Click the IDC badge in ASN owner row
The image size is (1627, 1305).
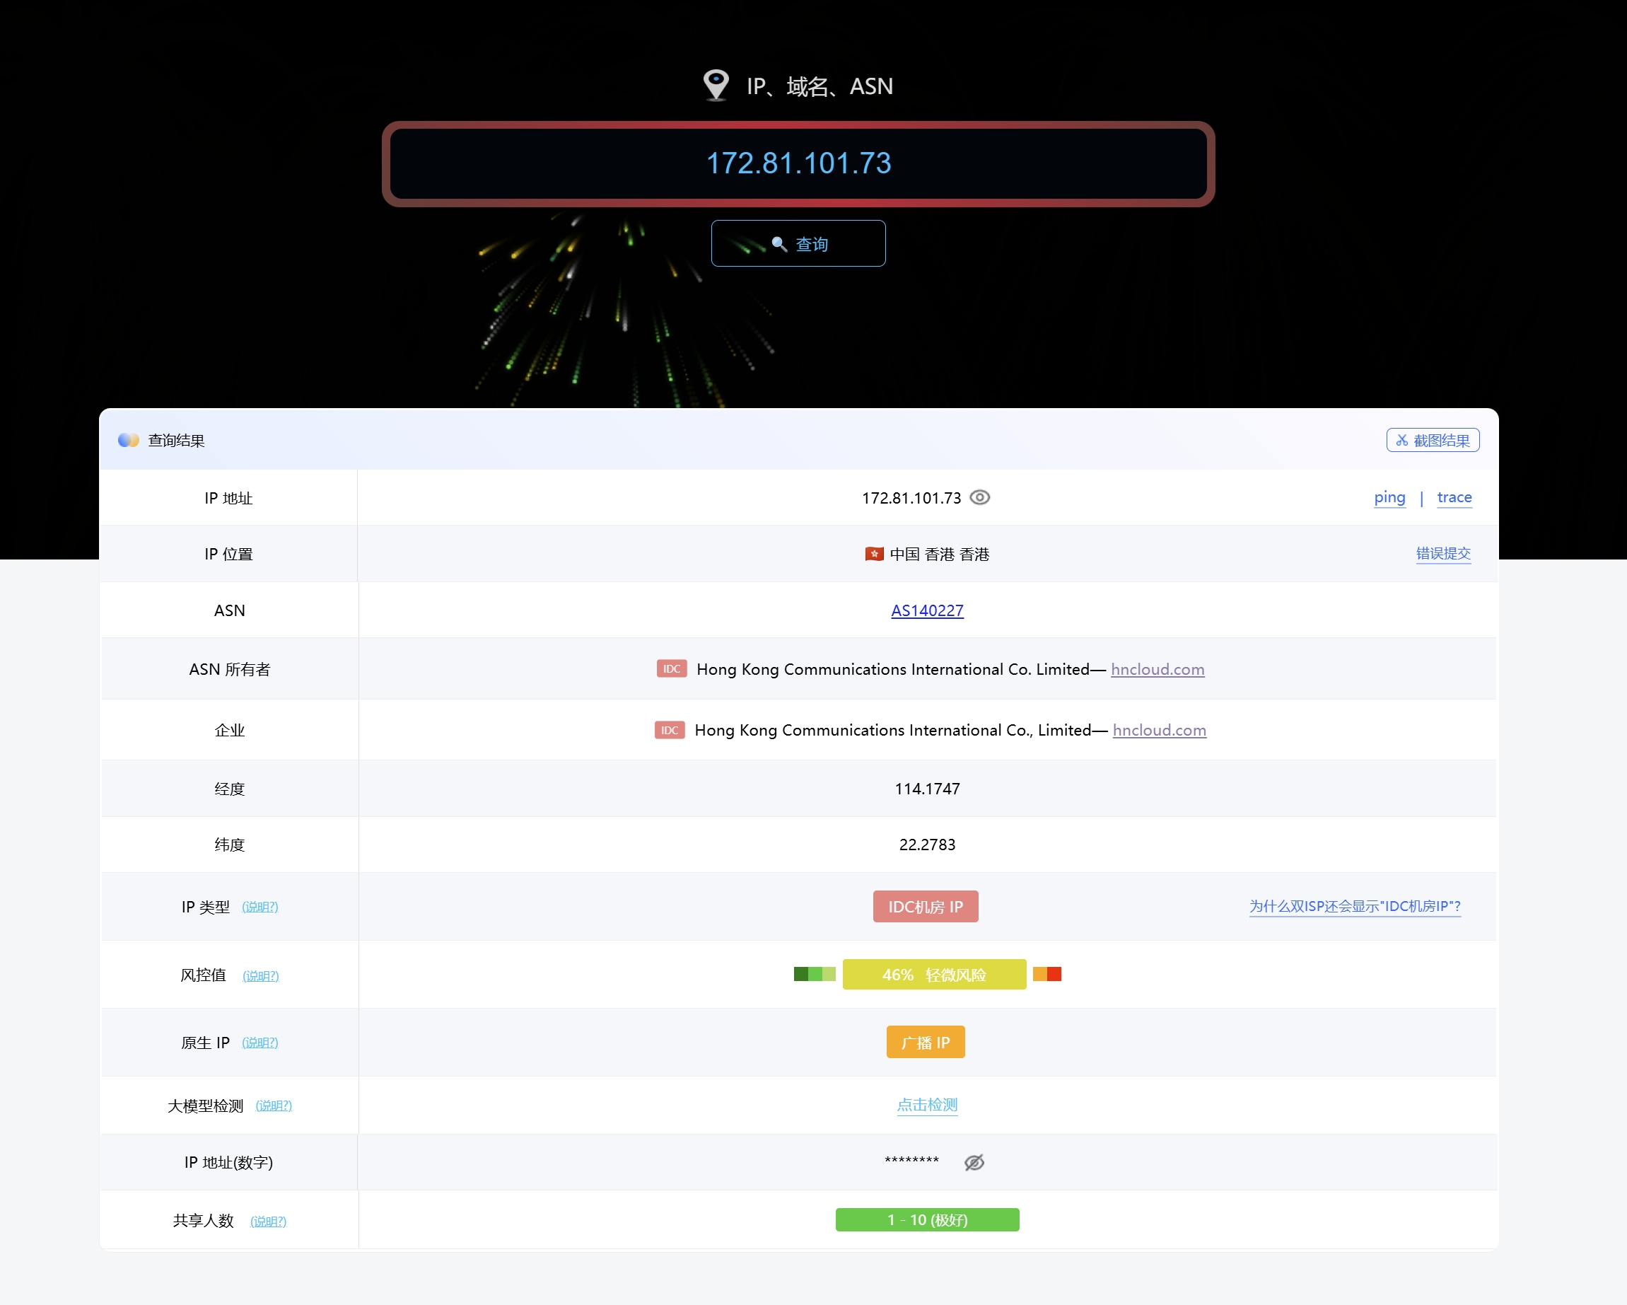point(671,668)
